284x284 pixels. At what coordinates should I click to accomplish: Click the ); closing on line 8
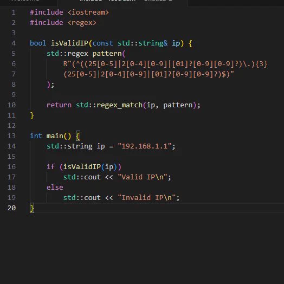point(50,85)
